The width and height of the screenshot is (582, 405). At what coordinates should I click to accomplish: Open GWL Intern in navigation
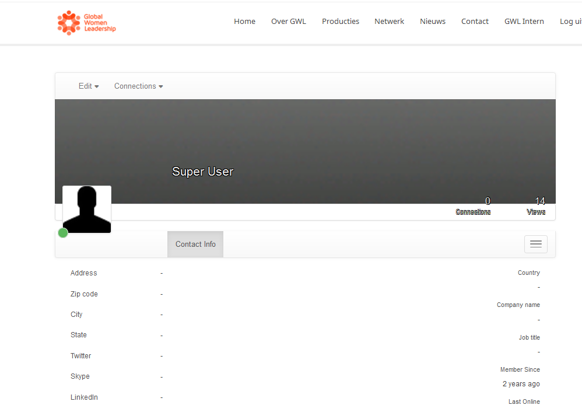click(x=524, y=22)
